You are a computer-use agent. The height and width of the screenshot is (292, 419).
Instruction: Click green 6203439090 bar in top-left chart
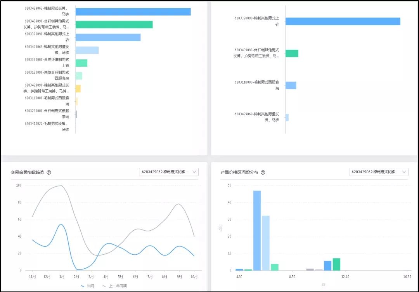(x=114, y=24)
